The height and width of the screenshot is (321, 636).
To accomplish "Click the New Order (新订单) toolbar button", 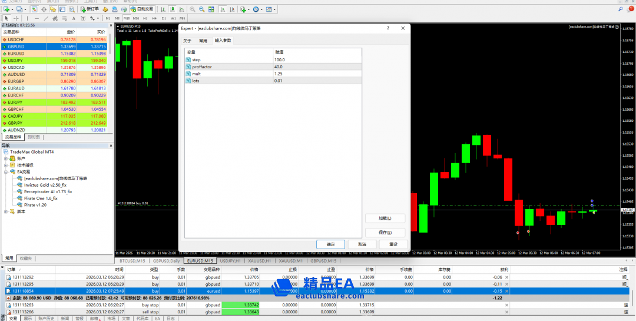I will (x=91, y=9).
